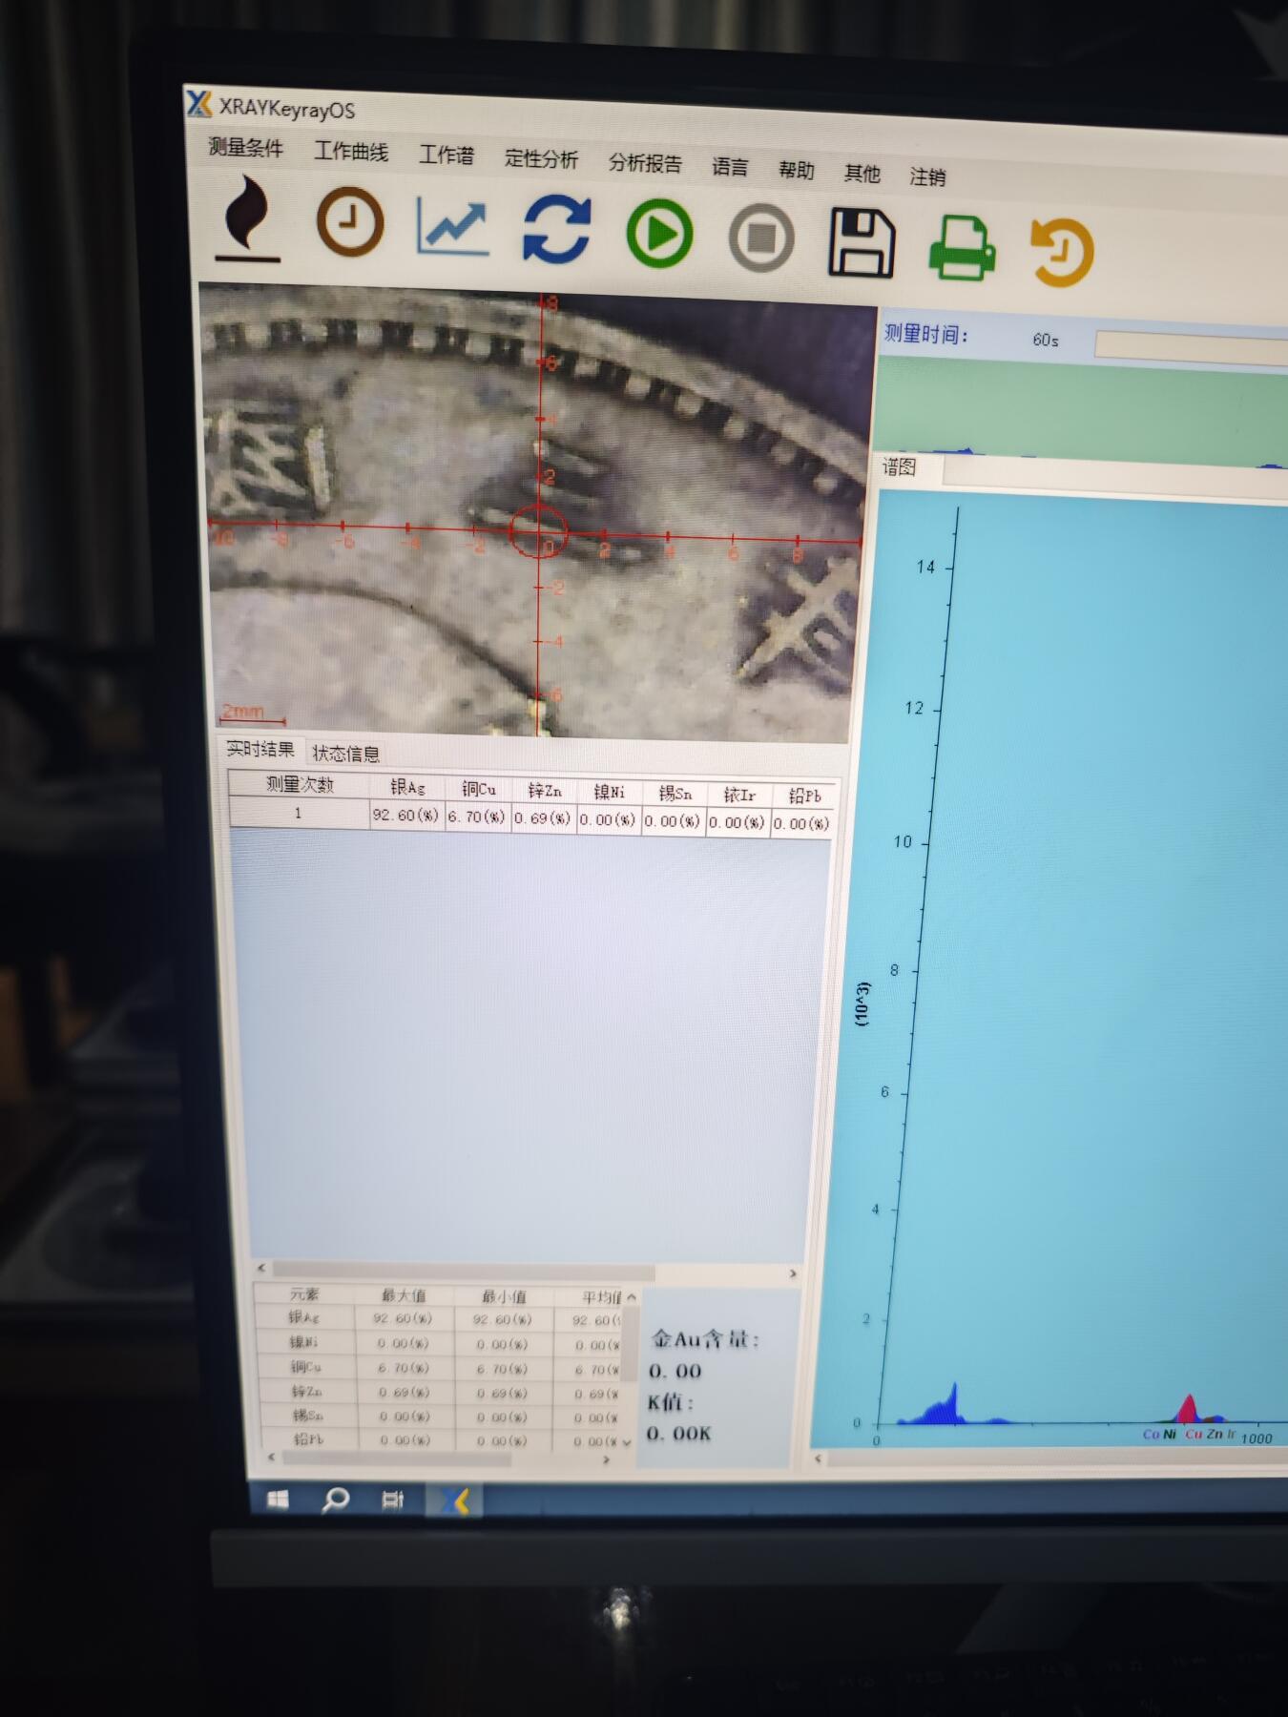Open the 工作曲线 menu

[351, 152]
